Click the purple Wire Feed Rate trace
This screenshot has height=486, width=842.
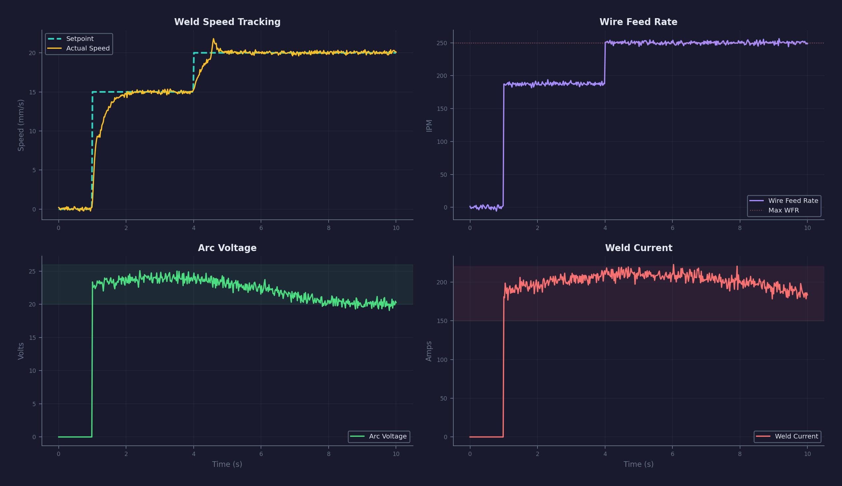tap(567, 83)
